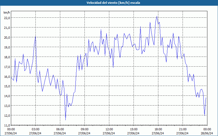218x136 pixels.
Task: Click the wind line's highest peak above 22,0
Action: pyautogui.click(x=157, y=16)
